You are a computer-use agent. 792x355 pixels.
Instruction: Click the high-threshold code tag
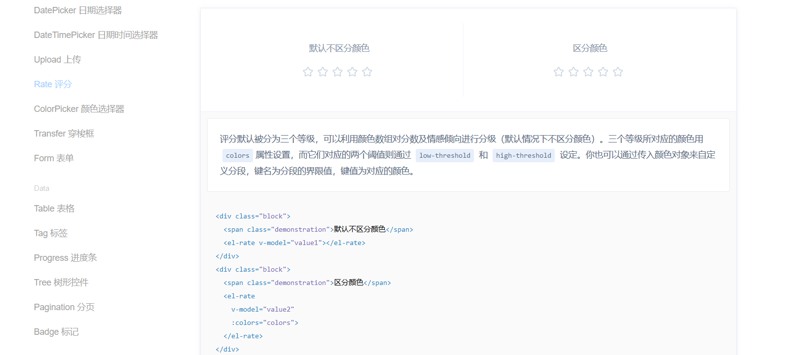coord(524,155)
